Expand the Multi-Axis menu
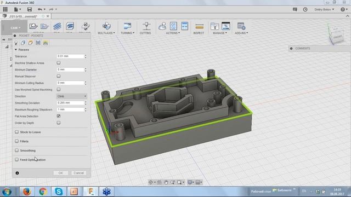 coord(106,33)
